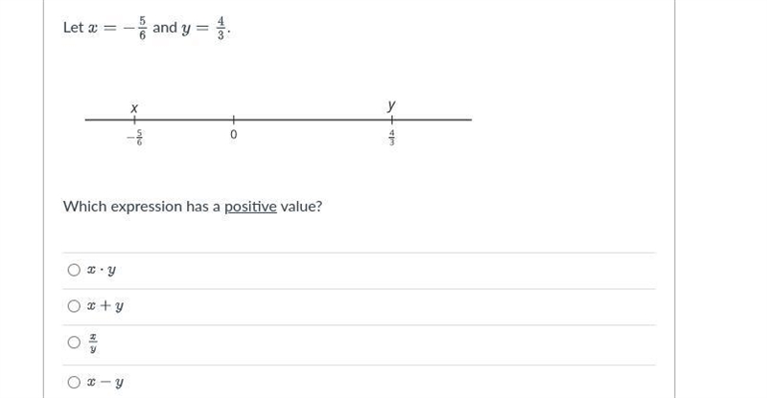Click the word "value?" ending the question
This screenshot has height=398, width=767.
coord(301,207)
